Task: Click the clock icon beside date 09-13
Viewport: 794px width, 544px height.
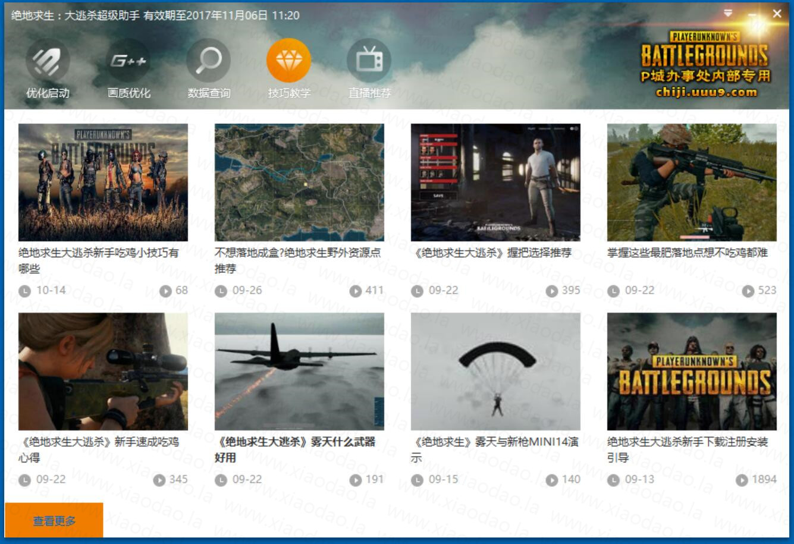Action: pos(613,480)
